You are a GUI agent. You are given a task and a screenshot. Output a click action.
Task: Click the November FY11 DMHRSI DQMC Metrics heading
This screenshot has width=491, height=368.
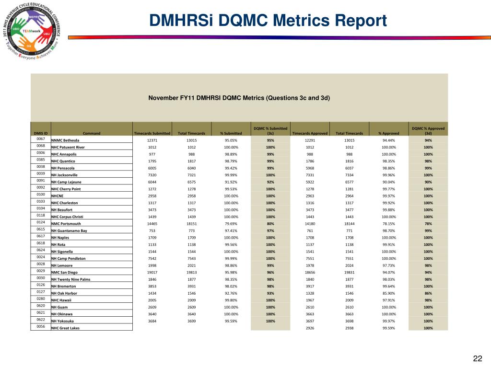[x=239, y=98]
